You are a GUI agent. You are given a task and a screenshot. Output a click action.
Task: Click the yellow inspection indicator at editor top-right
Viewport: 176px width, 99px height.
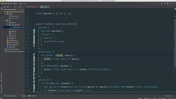pos(175,9)
